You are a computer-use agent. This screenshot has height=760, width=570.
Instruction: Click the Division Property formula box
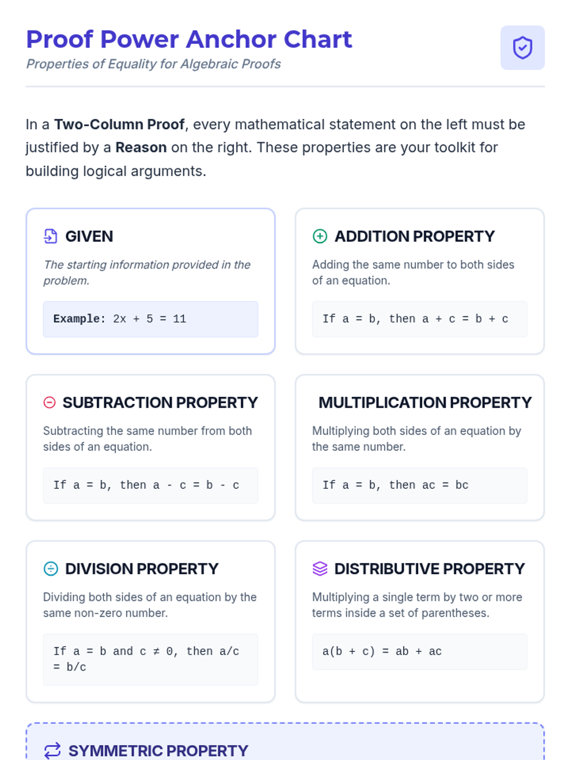pos(151,659)
